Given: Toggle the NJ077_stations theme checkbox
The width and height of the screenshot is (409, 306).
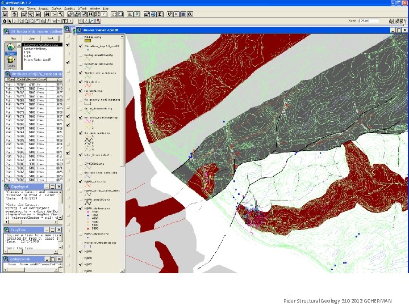Looking at the screenshot, I should pyautogui.click(x=81, y=233).
